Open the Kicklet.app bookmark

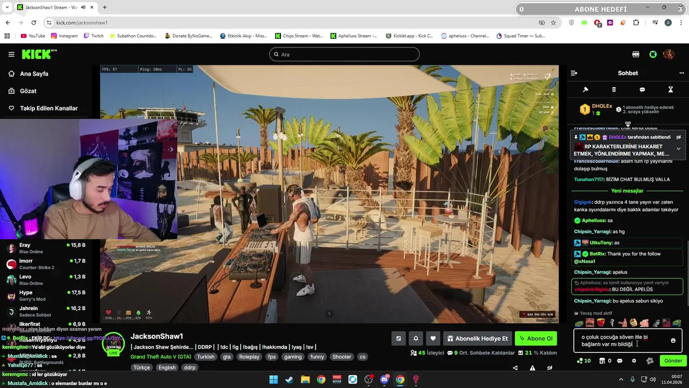(409, 36)
